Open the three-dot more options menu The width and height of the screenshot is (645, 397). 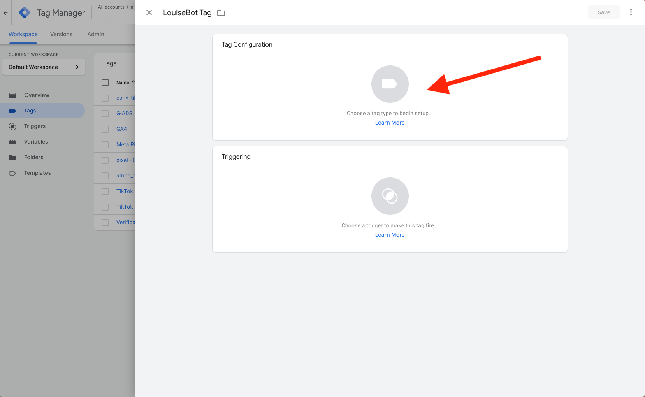631,12
